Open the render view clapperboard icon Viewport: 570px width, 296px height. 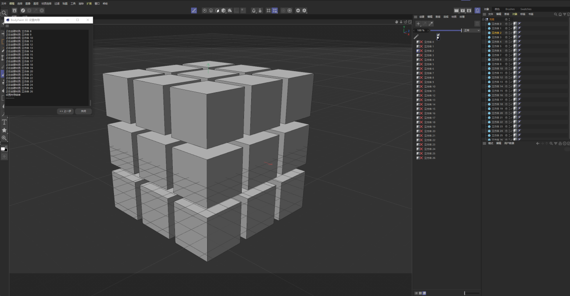coord(457,10)
